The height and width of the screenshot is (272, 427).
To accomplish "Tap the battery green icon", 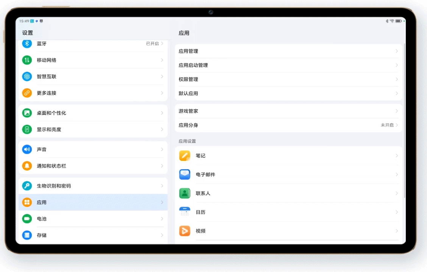I will coord(27,219).
